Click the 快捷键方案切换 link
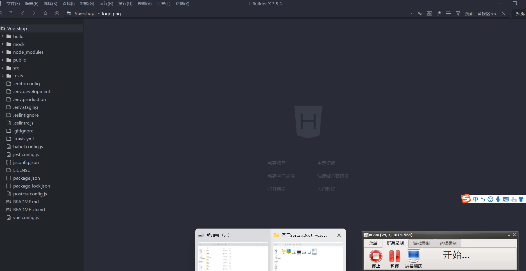The height and width of the screenshot is (271, 526). (x=333, y=176)
